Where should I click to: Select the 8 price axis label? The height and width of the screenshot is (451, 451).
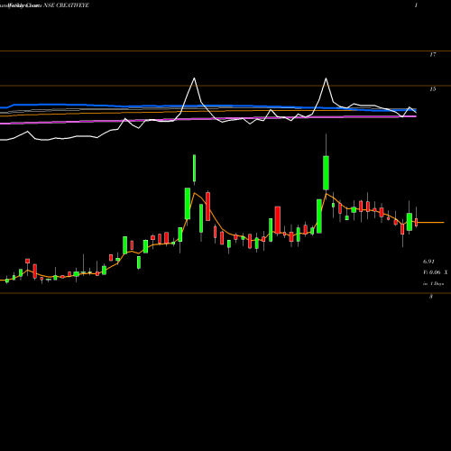click(x=431, y=297)
